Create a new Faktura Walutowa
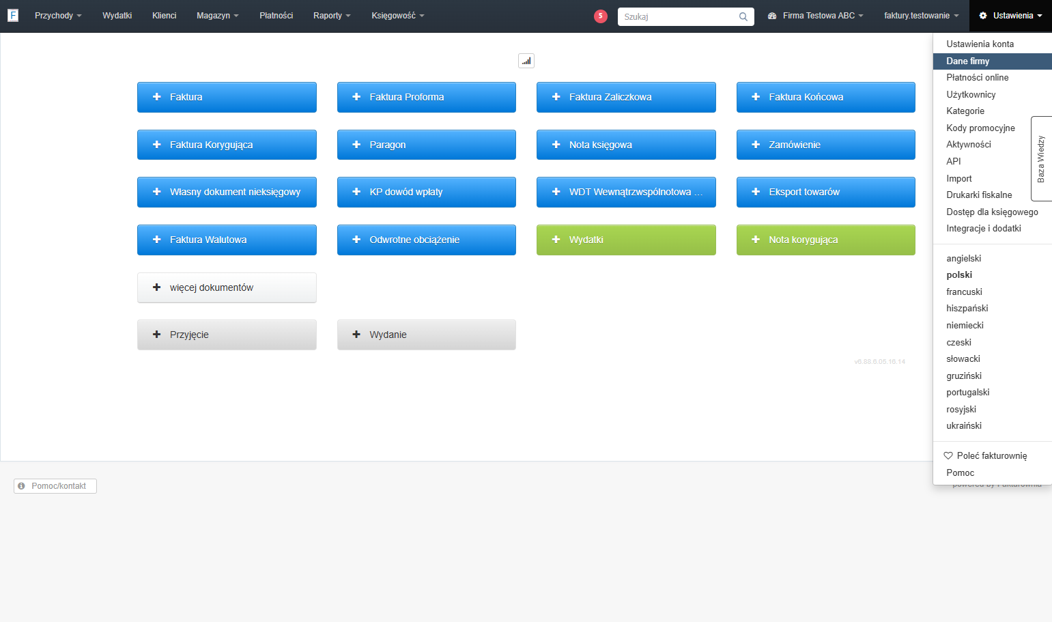This screenshot has height=622, width=1052. coord(227,240)
